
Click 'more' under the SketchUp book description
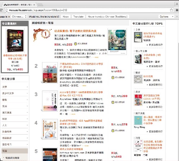[84, 86]
